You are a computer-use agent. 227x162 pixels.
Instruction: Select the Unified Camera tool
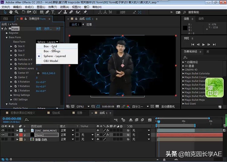coord(29,12)
